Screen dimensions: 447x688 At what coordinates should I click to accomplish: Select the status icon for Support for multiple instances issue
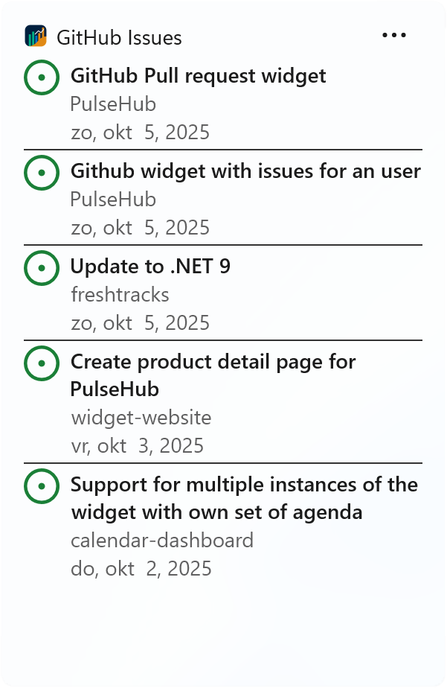(x=42, y=487)
